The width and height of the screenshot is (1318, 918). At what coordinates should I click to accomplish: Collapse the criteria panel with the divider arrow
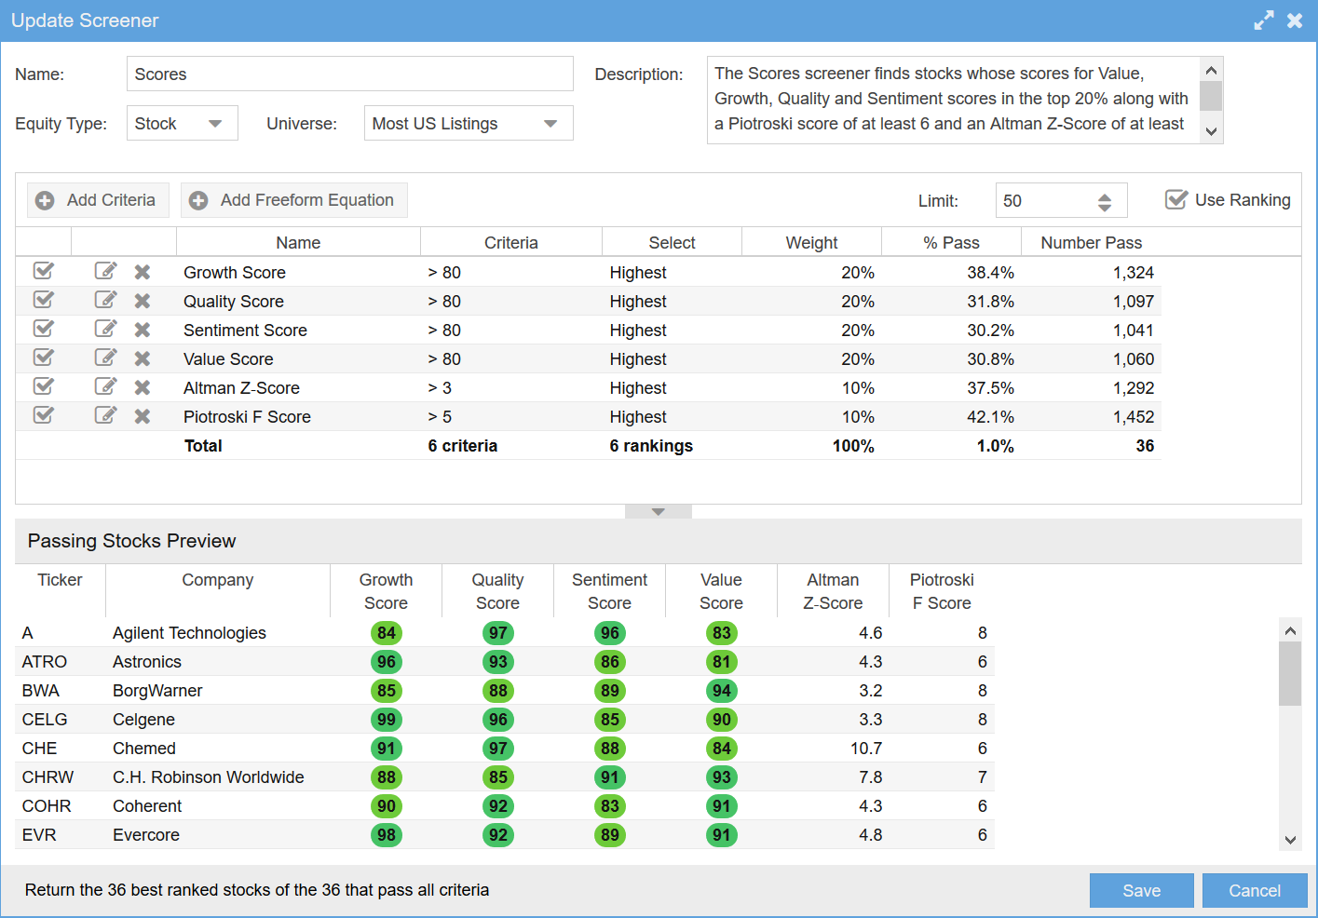pyautogui.click(x=659, y=511)
